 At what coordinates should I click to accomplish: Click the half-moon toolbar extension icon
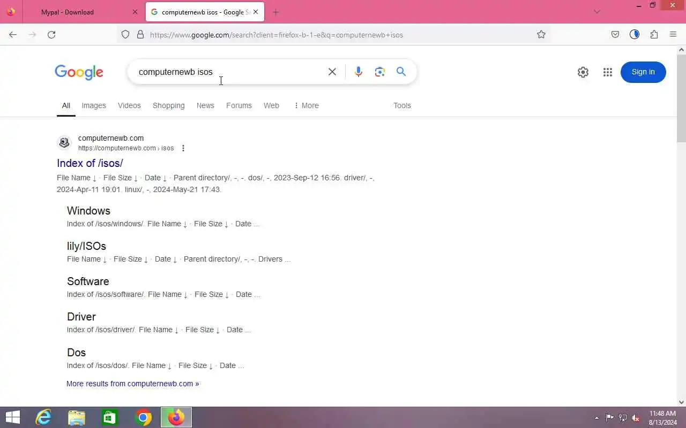(635, 35)
